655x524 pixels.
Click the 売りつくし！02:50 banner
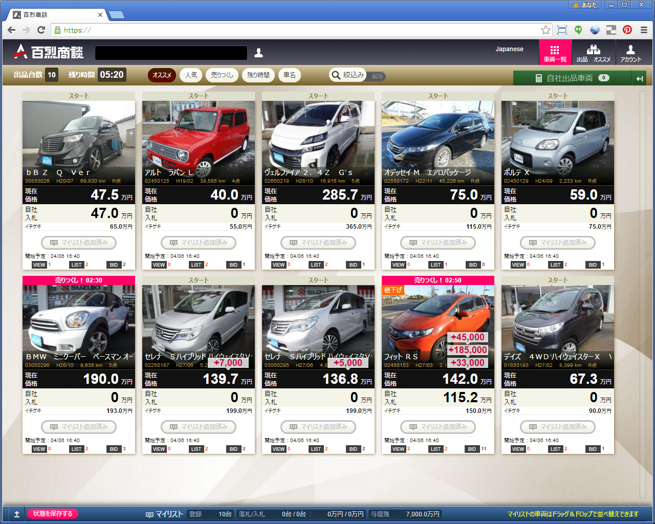[438, 280]
